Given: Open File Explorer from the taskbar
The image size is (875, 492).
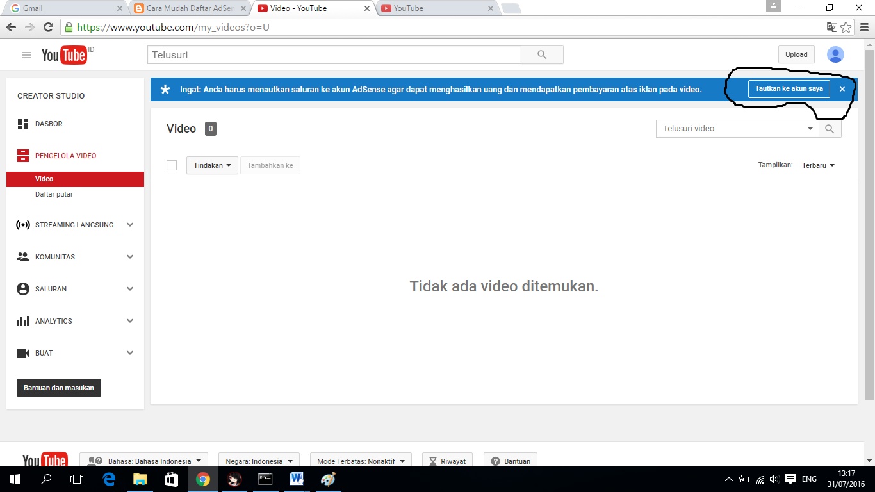Looking at the screenshot, I should click(140, 479).
